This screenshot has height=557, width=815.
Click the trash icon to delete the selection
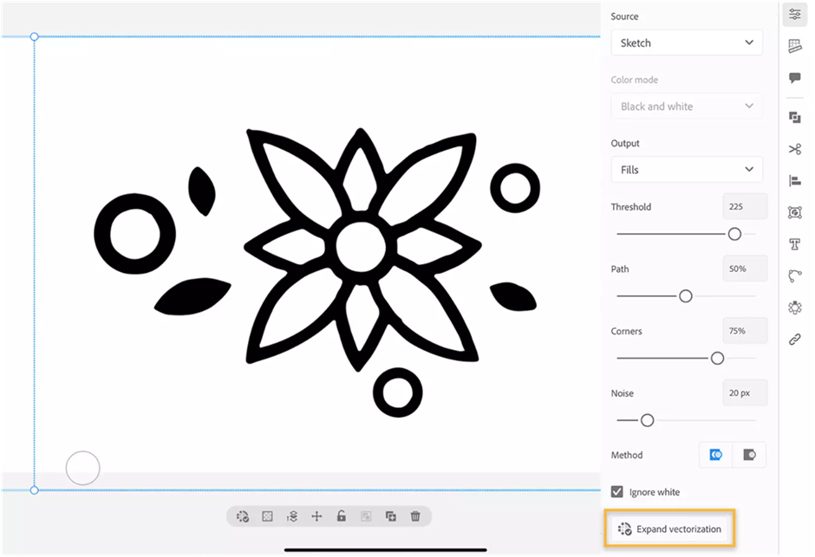(x=415, y=515)
